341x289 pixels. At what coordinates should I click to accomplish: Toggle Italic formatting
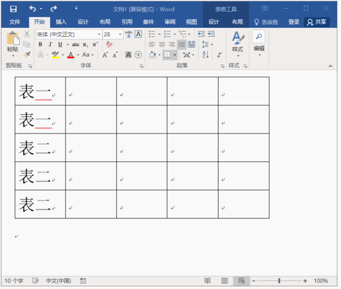point(51,44)
